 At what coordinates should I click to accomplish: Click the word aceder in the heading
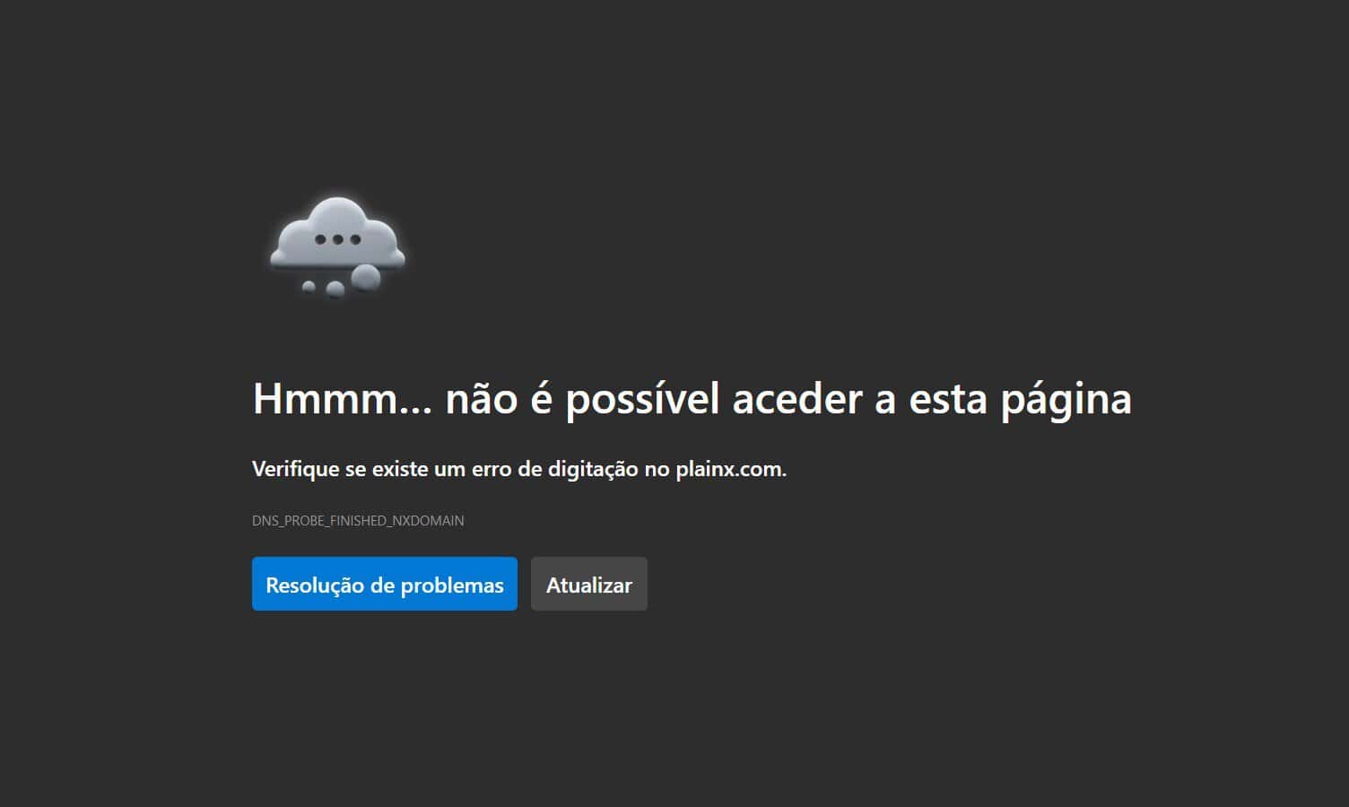click(797, 397)
